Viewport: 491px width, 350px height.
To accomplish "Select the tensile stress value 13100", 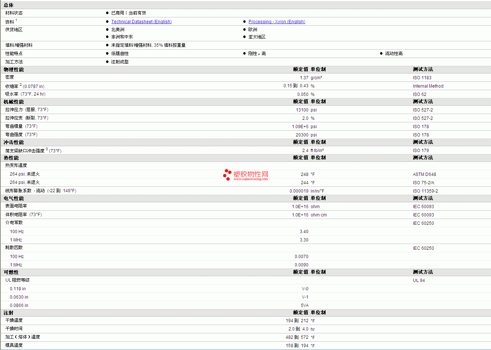I will (302, 110).
